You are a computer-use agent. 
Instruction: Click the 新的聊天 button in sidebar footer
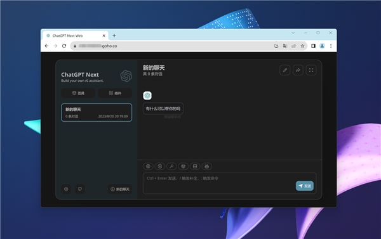(120, 189)
